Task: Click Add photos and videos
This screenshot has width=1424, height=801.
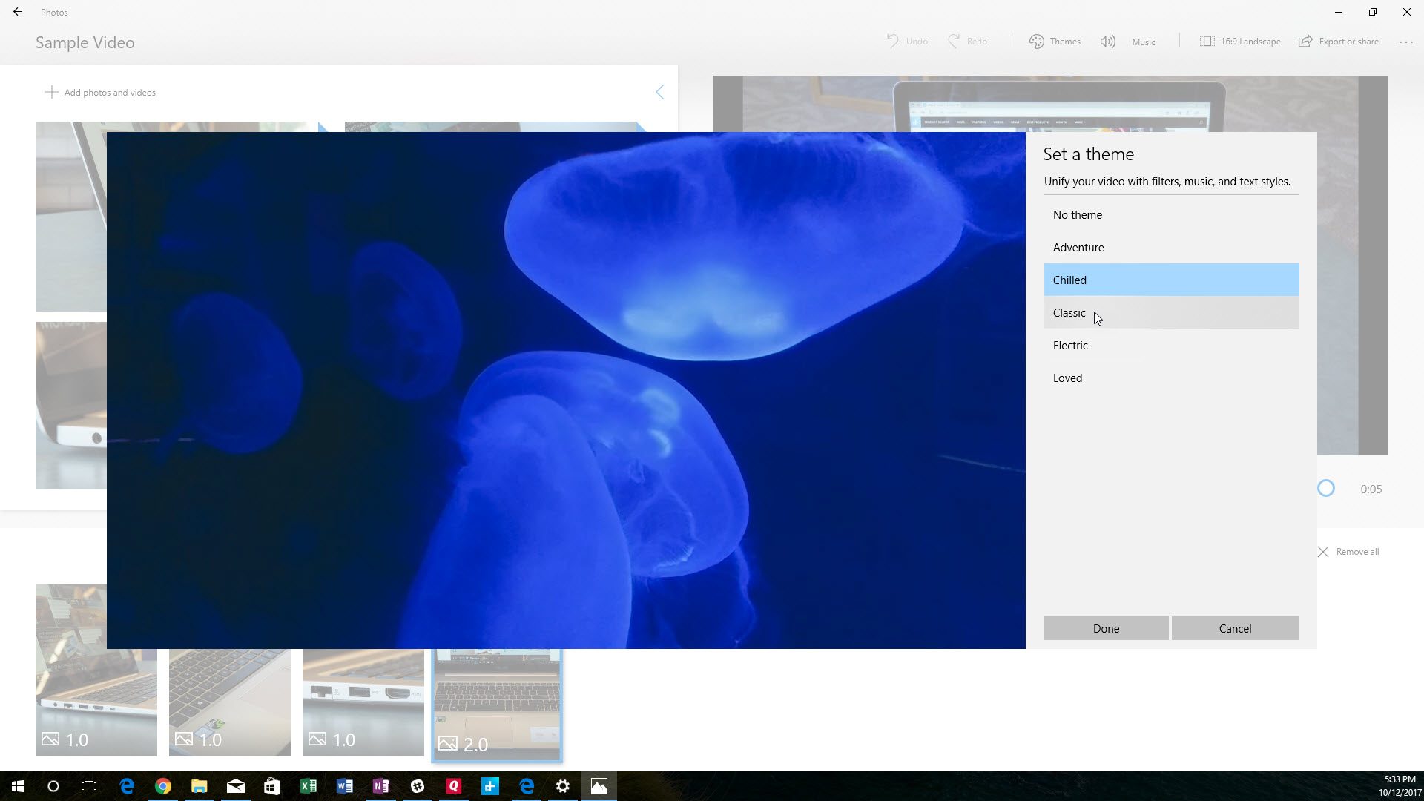Action: (x=100, y=93)
